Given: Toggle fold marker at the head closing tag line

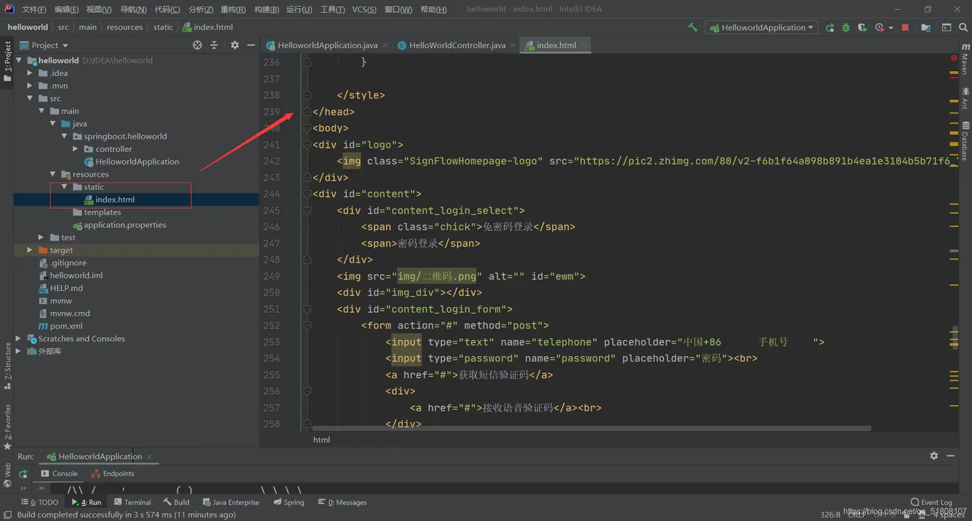Looking at the screenshot, I should pos(307,112).
